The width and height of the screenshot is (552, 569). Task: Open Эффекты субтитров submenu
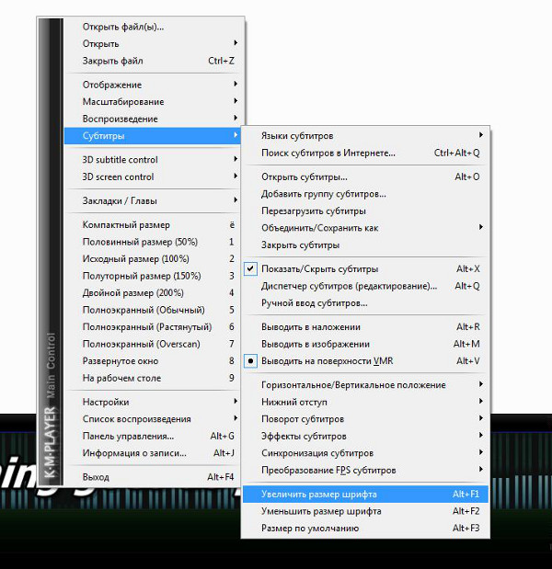tap(365, 437)
